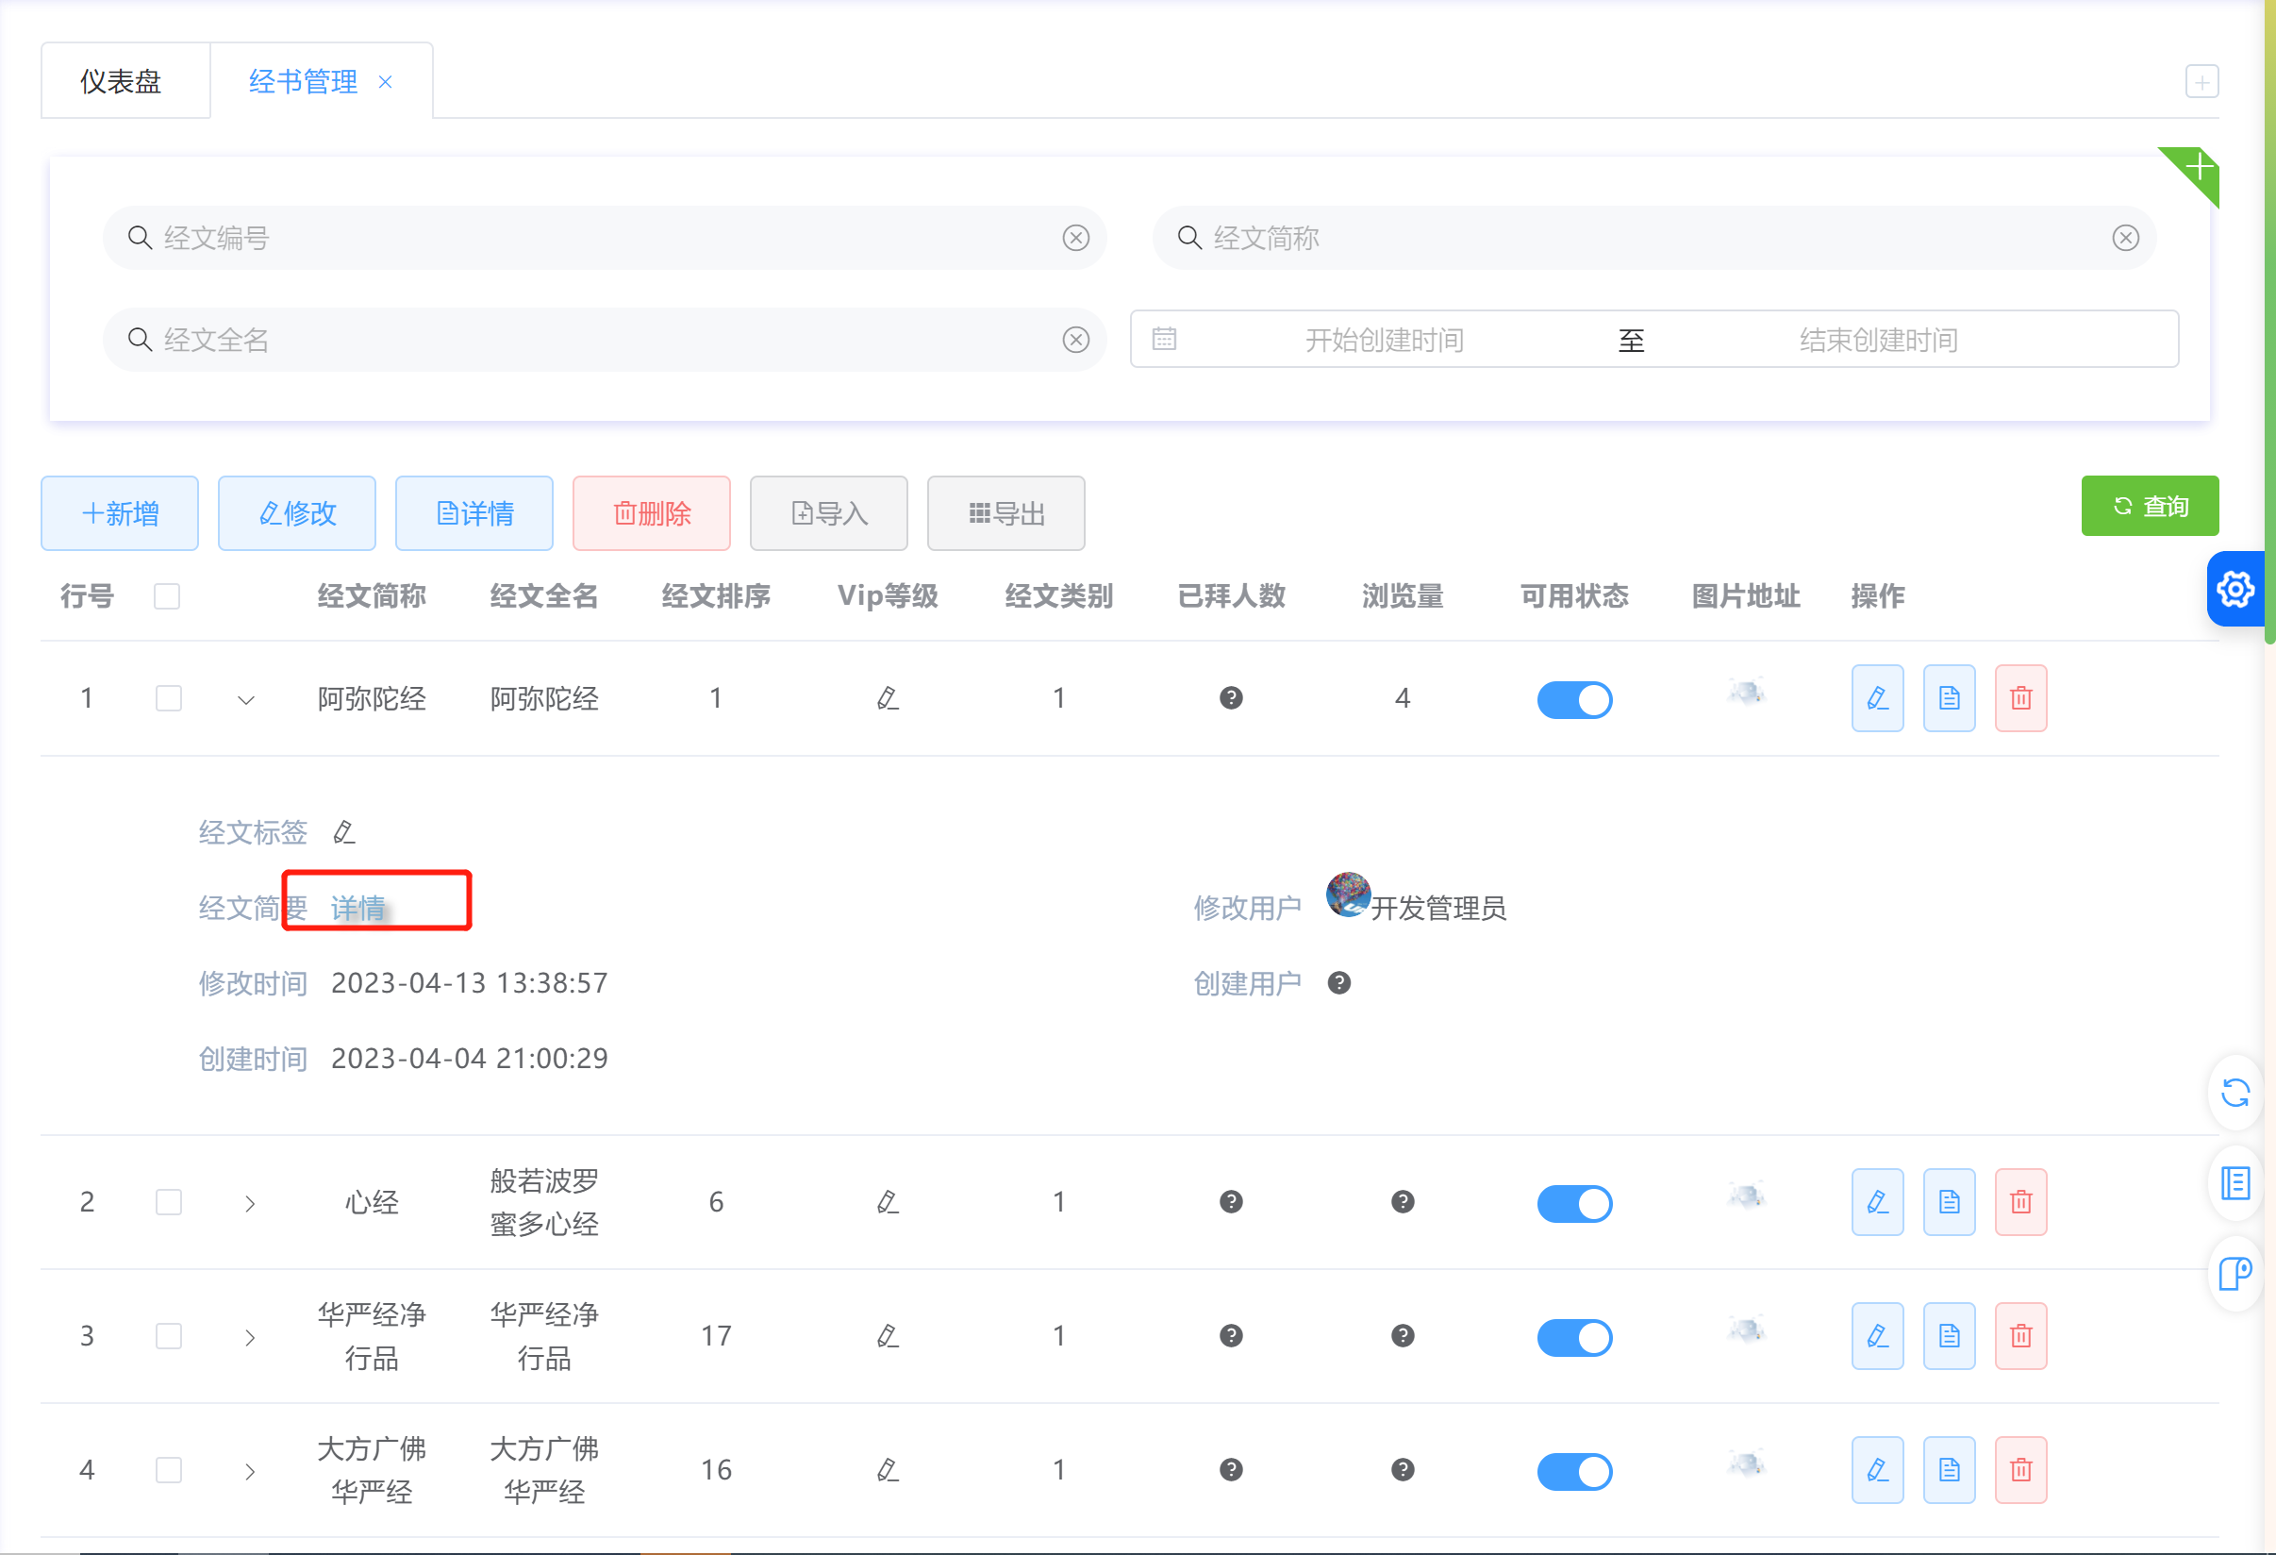Check the checkbox for row 2 心经
The width and height of the screenshot is (2276, 1555).
pos(169,1201)
